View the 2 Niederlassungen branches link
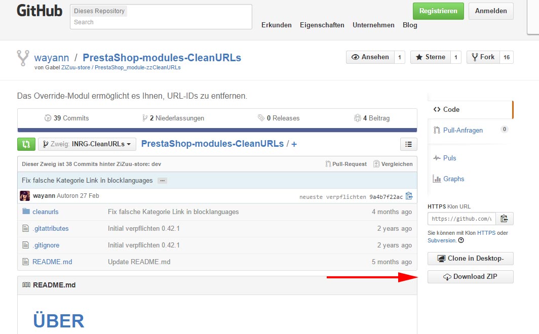The image size is (539, 334). click(173, 118)
